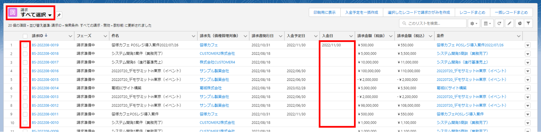Image resolution: width=541 pixels, height=132 pixels.
Task: Open the display-as table layout menu
Action: 487,23
